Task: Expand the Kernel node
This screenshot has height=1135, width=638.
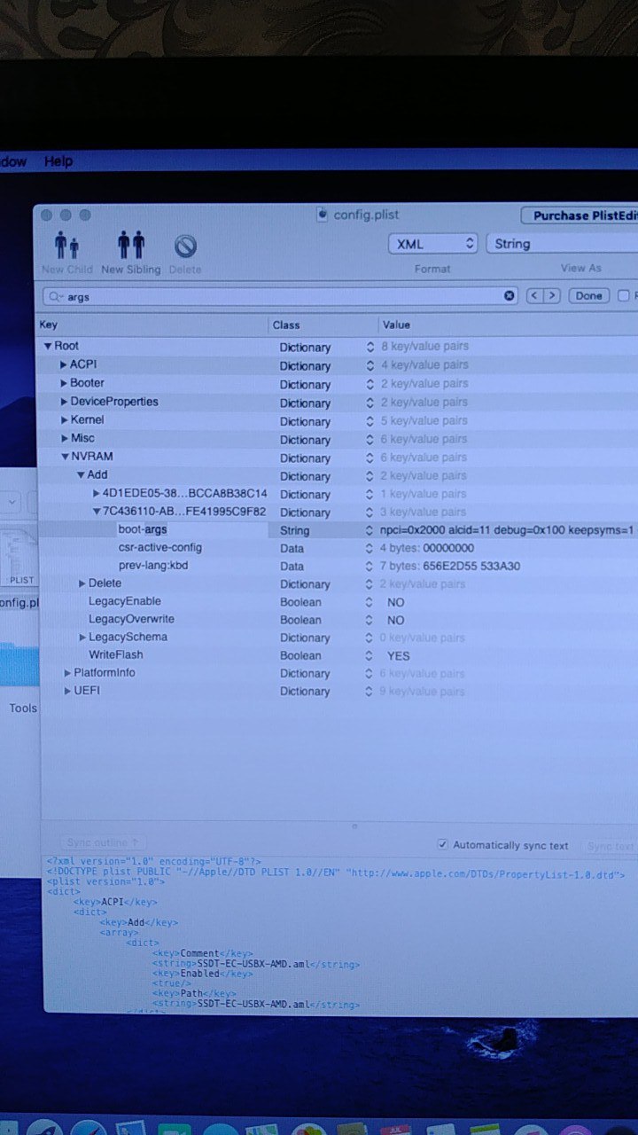Action: point(64,420)
